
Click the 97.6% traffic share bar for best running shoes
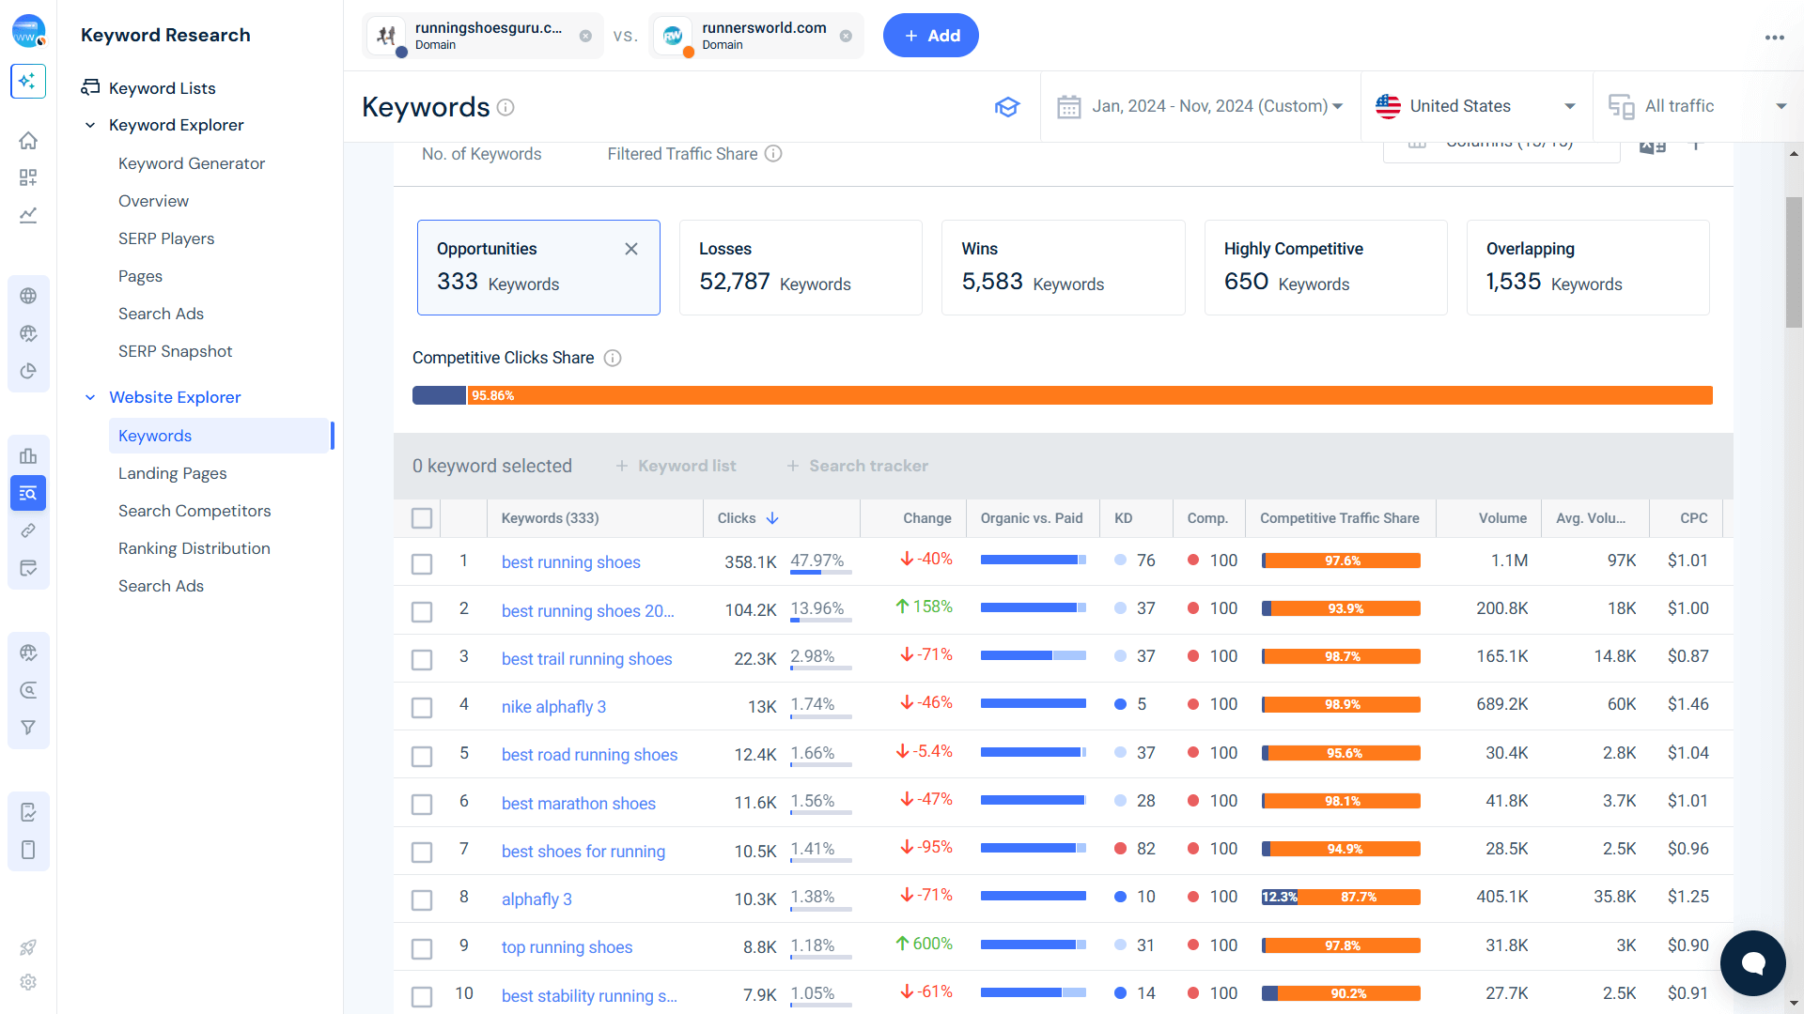[x=1343, y=561]
